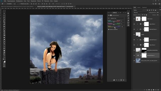Click the stormy clouds layer thumbnail
Viewport: 161px width, 91px height.
(x=138, y=61)
